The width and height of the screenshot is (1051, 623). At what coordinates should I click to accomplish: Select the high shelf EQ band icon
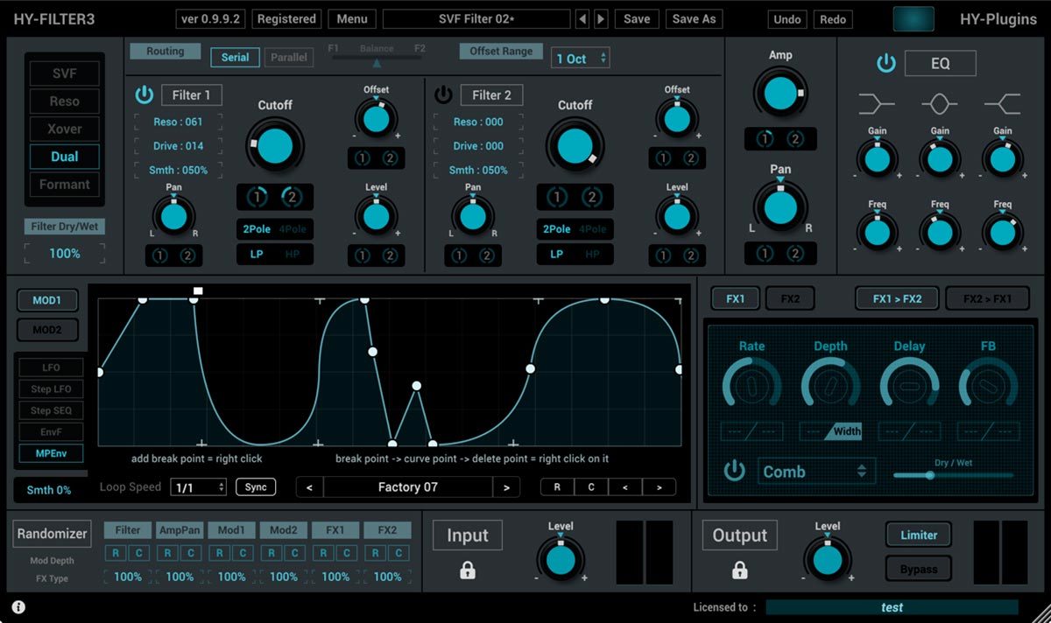tap(1002, 104)
